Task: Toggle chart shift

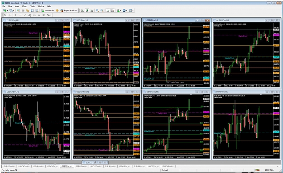Action: 112,10
